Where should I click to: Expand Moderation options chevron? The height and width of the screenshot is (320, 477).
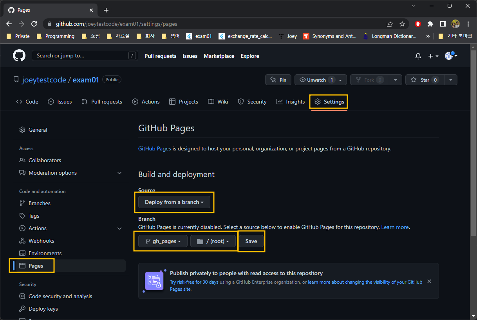pos(119,173)
